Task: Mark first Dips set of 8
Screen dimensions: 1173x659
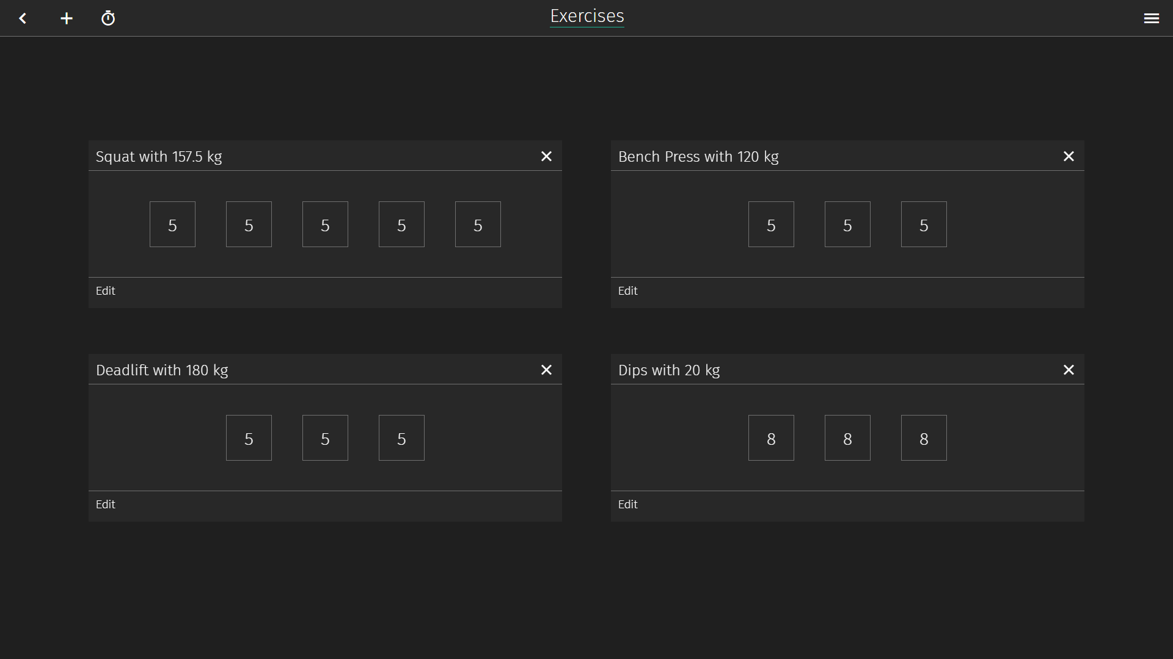Action: 771,438
